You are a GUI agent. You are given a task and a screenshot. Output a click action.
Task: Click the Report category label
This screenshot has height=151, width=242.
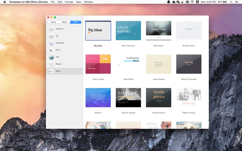[59, 64]
